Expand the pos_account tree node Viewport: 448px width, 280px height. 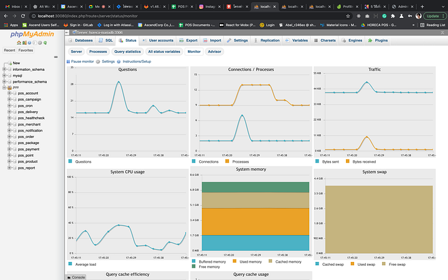coord(9,93)
